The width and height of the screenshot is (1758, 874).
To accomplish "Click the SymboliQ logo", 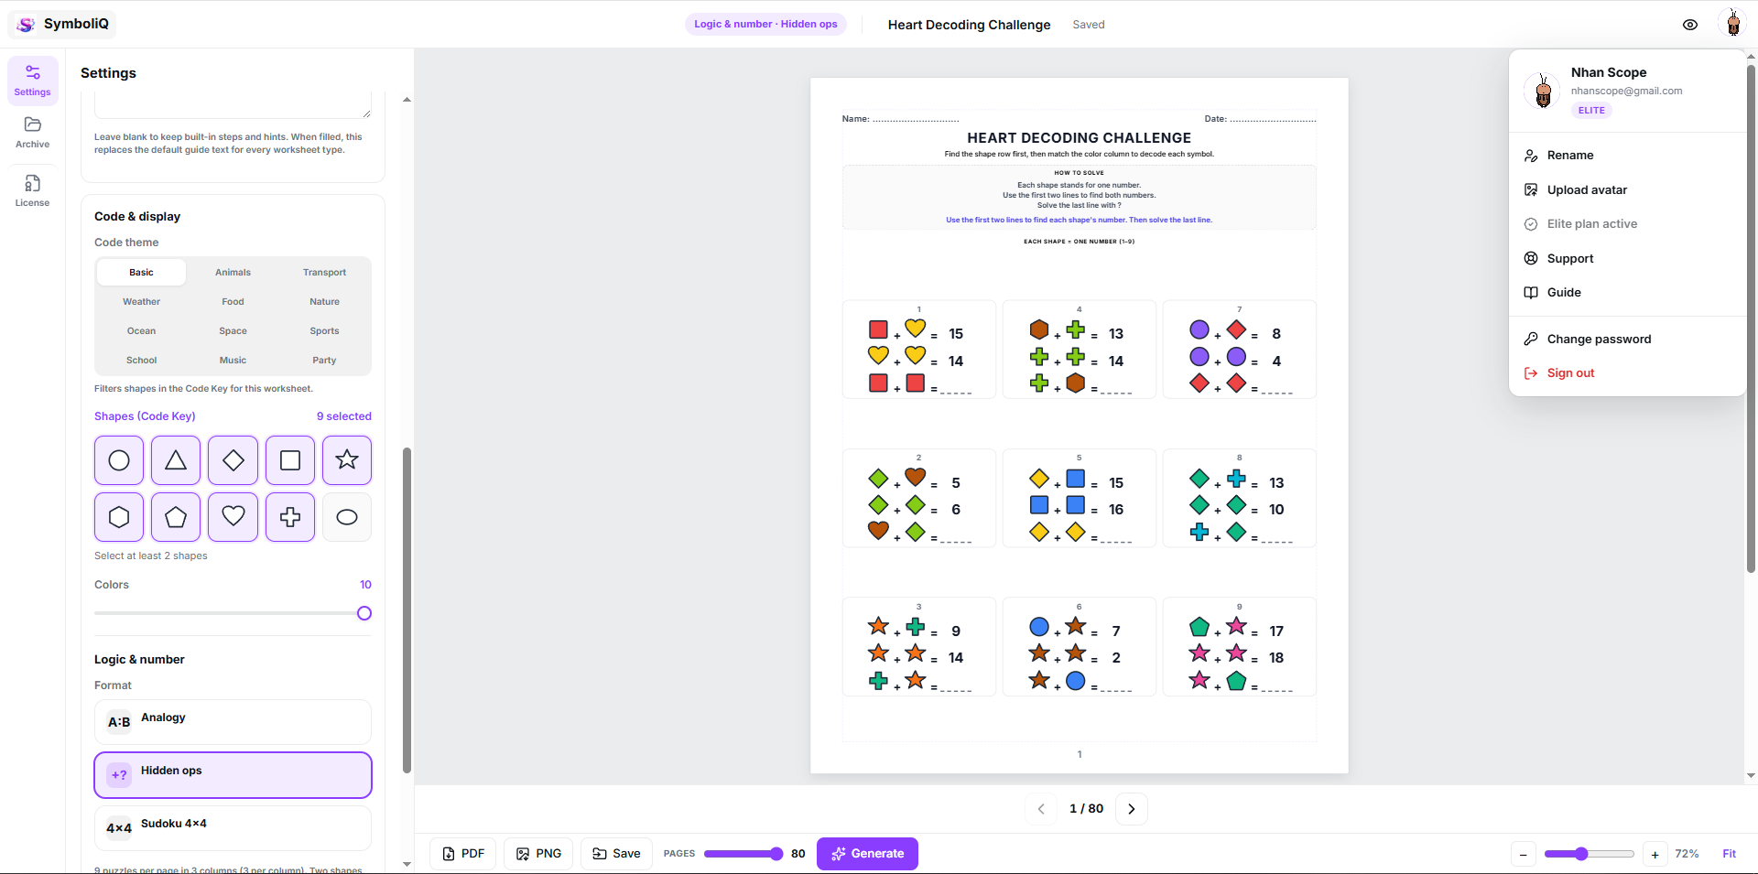I will coord(62,24).
